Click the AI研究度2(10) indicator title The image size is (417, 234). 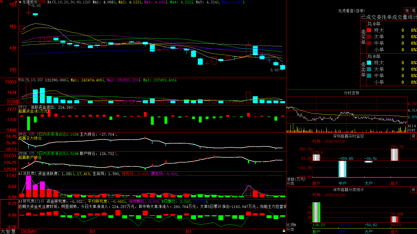point(31,201)
